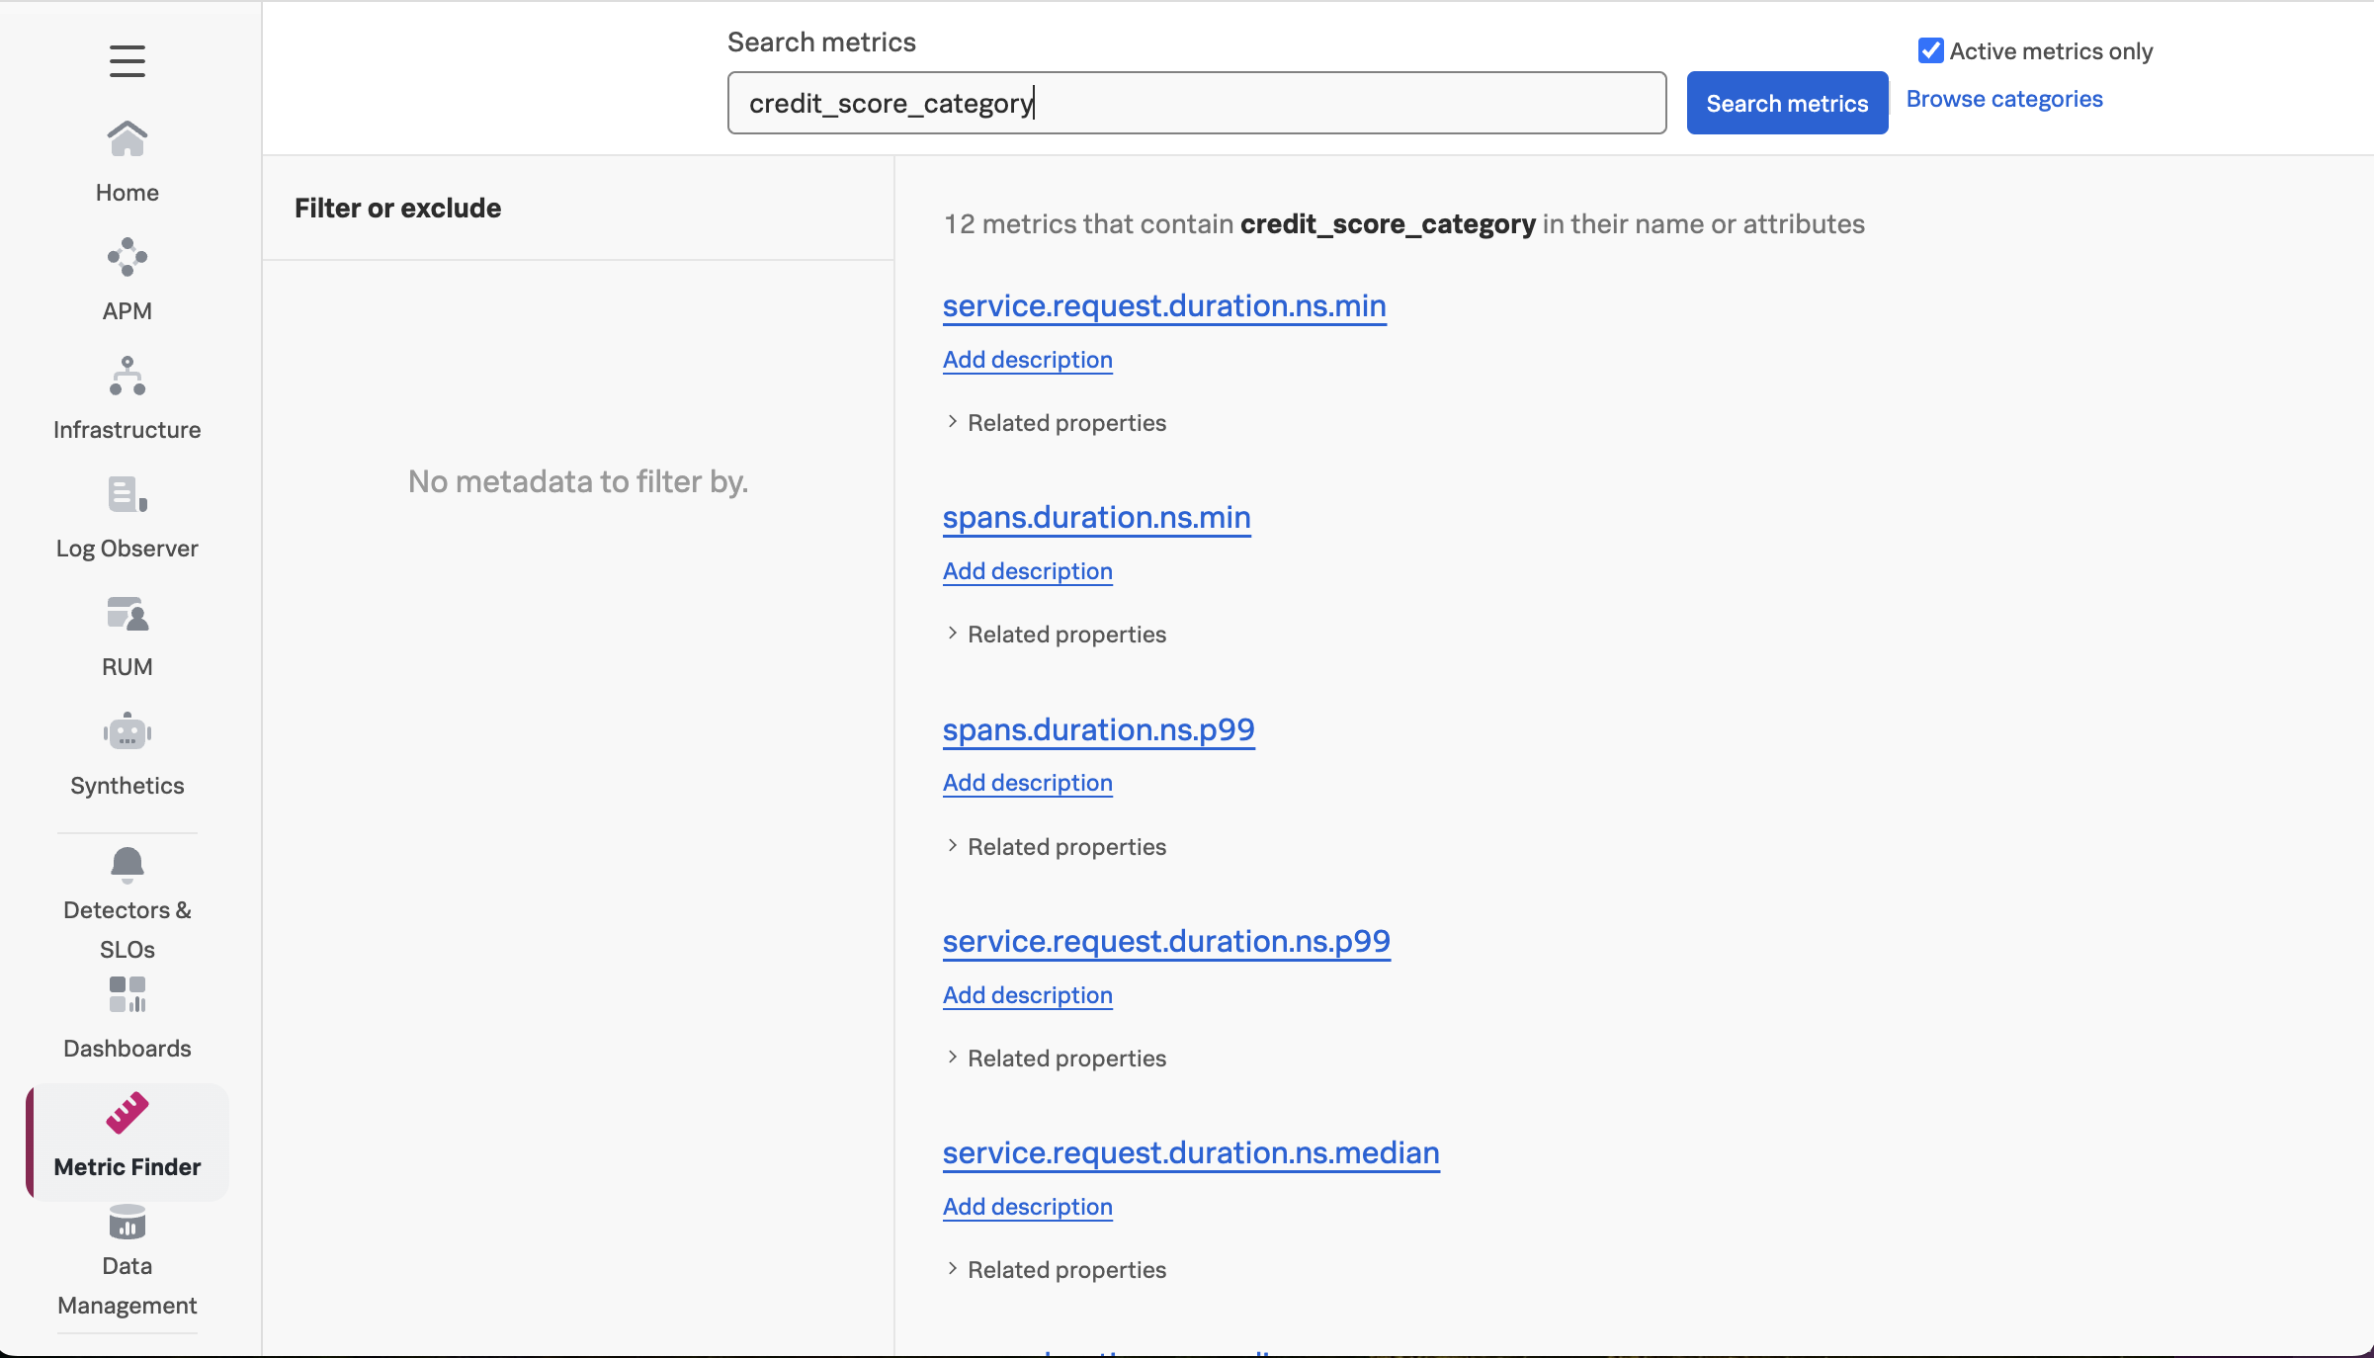Click into the Search metrics text field

(1196, 103)
